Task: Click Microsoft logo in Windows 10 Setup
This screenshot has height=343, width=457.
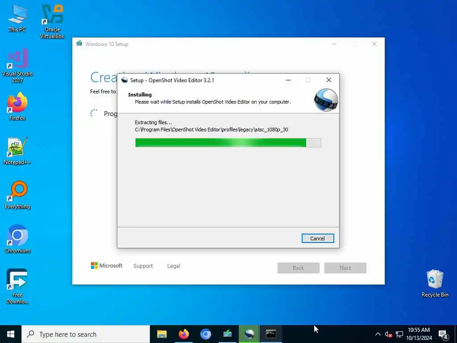Action: pos(106,266)
